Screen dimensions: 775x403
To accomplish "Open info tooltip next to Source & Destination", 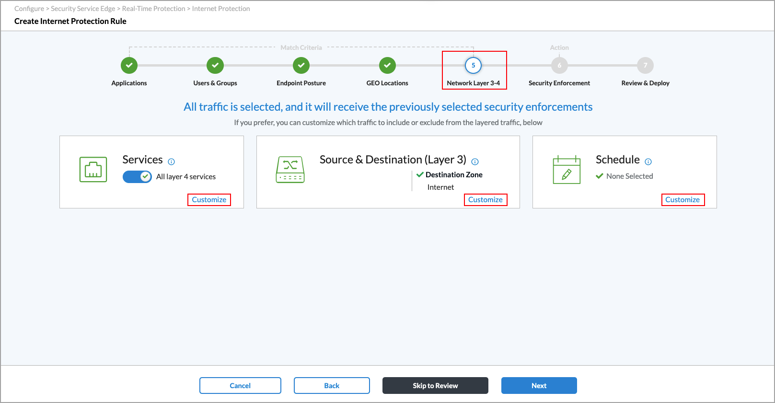I will [475, 161].
